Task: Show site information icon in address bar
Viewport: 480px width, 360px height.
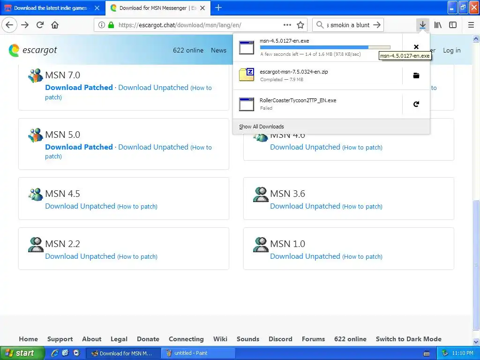Action: click(x=101, y=25)
